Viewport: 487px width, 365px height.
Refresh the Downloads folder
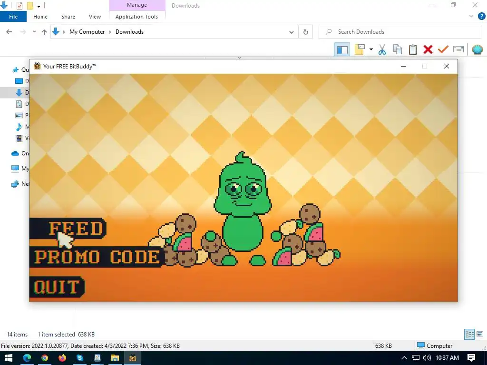(306, 32)
